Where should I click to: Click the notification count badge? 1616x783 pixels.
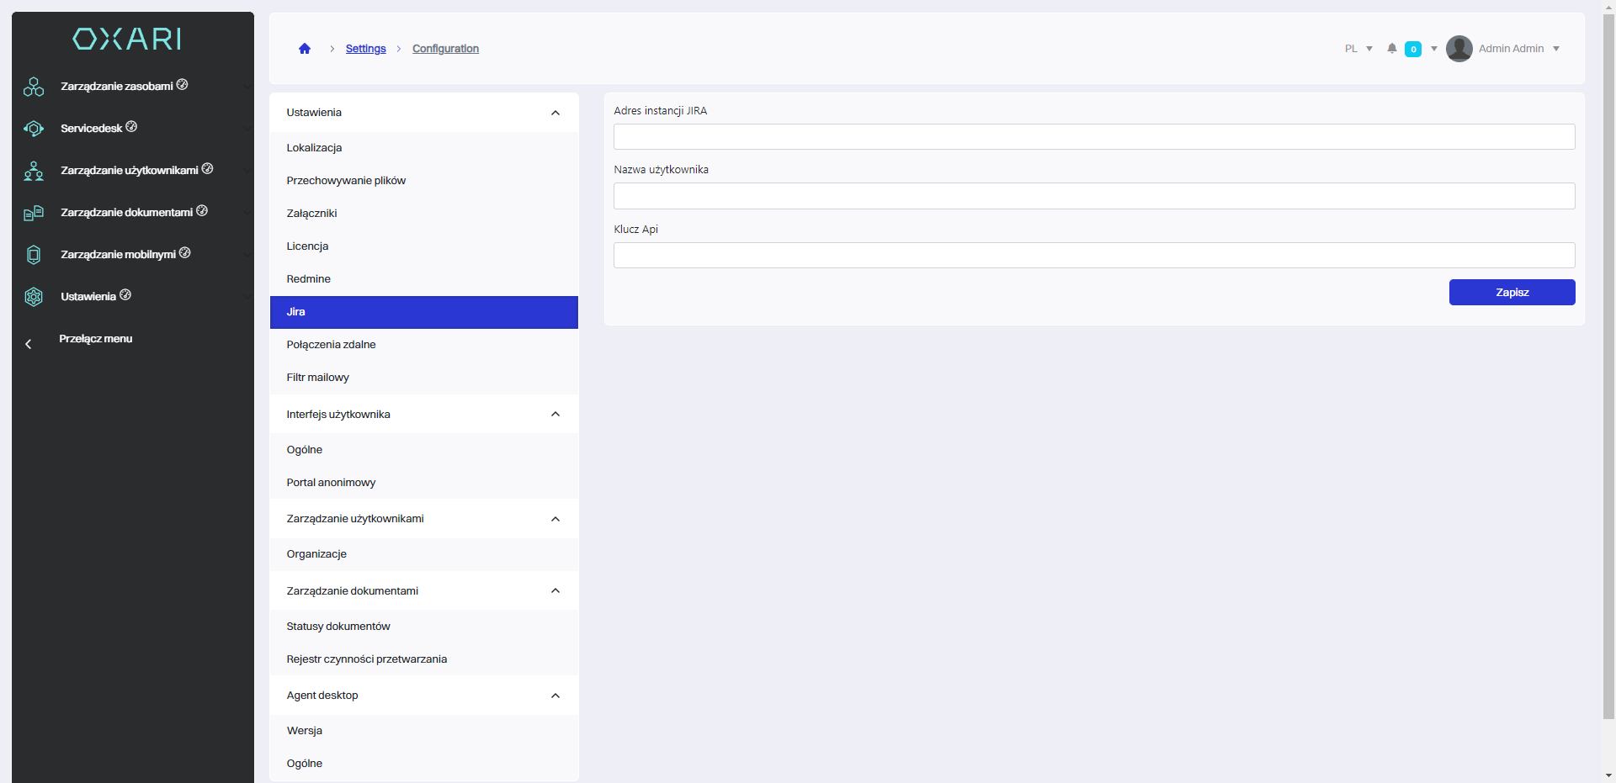1413,49
